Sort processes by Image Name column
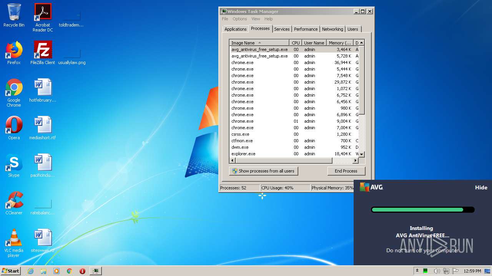This screenshot has height=276, width=492. [x=259, y=43]
